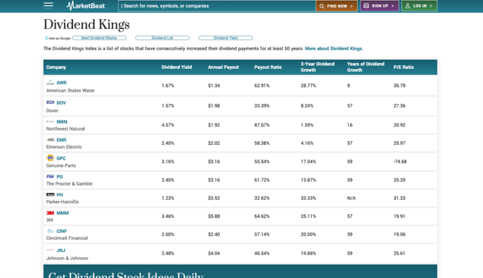Image resolution: width=483 pixels, height=278 pixels.
Task: Select the $4.04 annual payout cell
Action: coord(214,253)
